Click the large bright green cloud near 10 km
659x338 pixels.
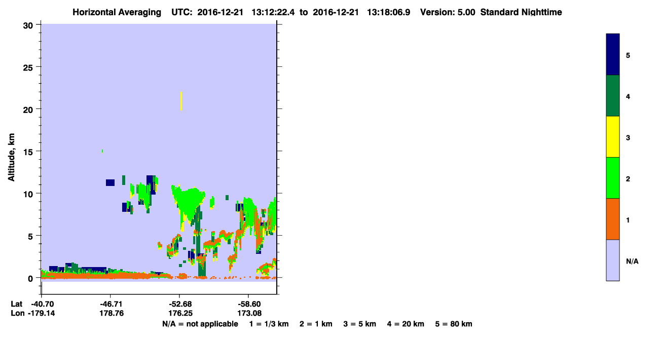pos(190,201)
